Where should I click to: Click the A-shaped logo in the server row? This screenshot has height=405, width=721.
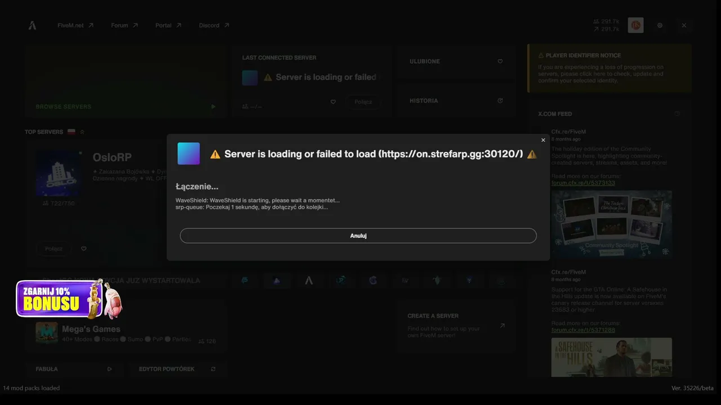pos(309,280)
